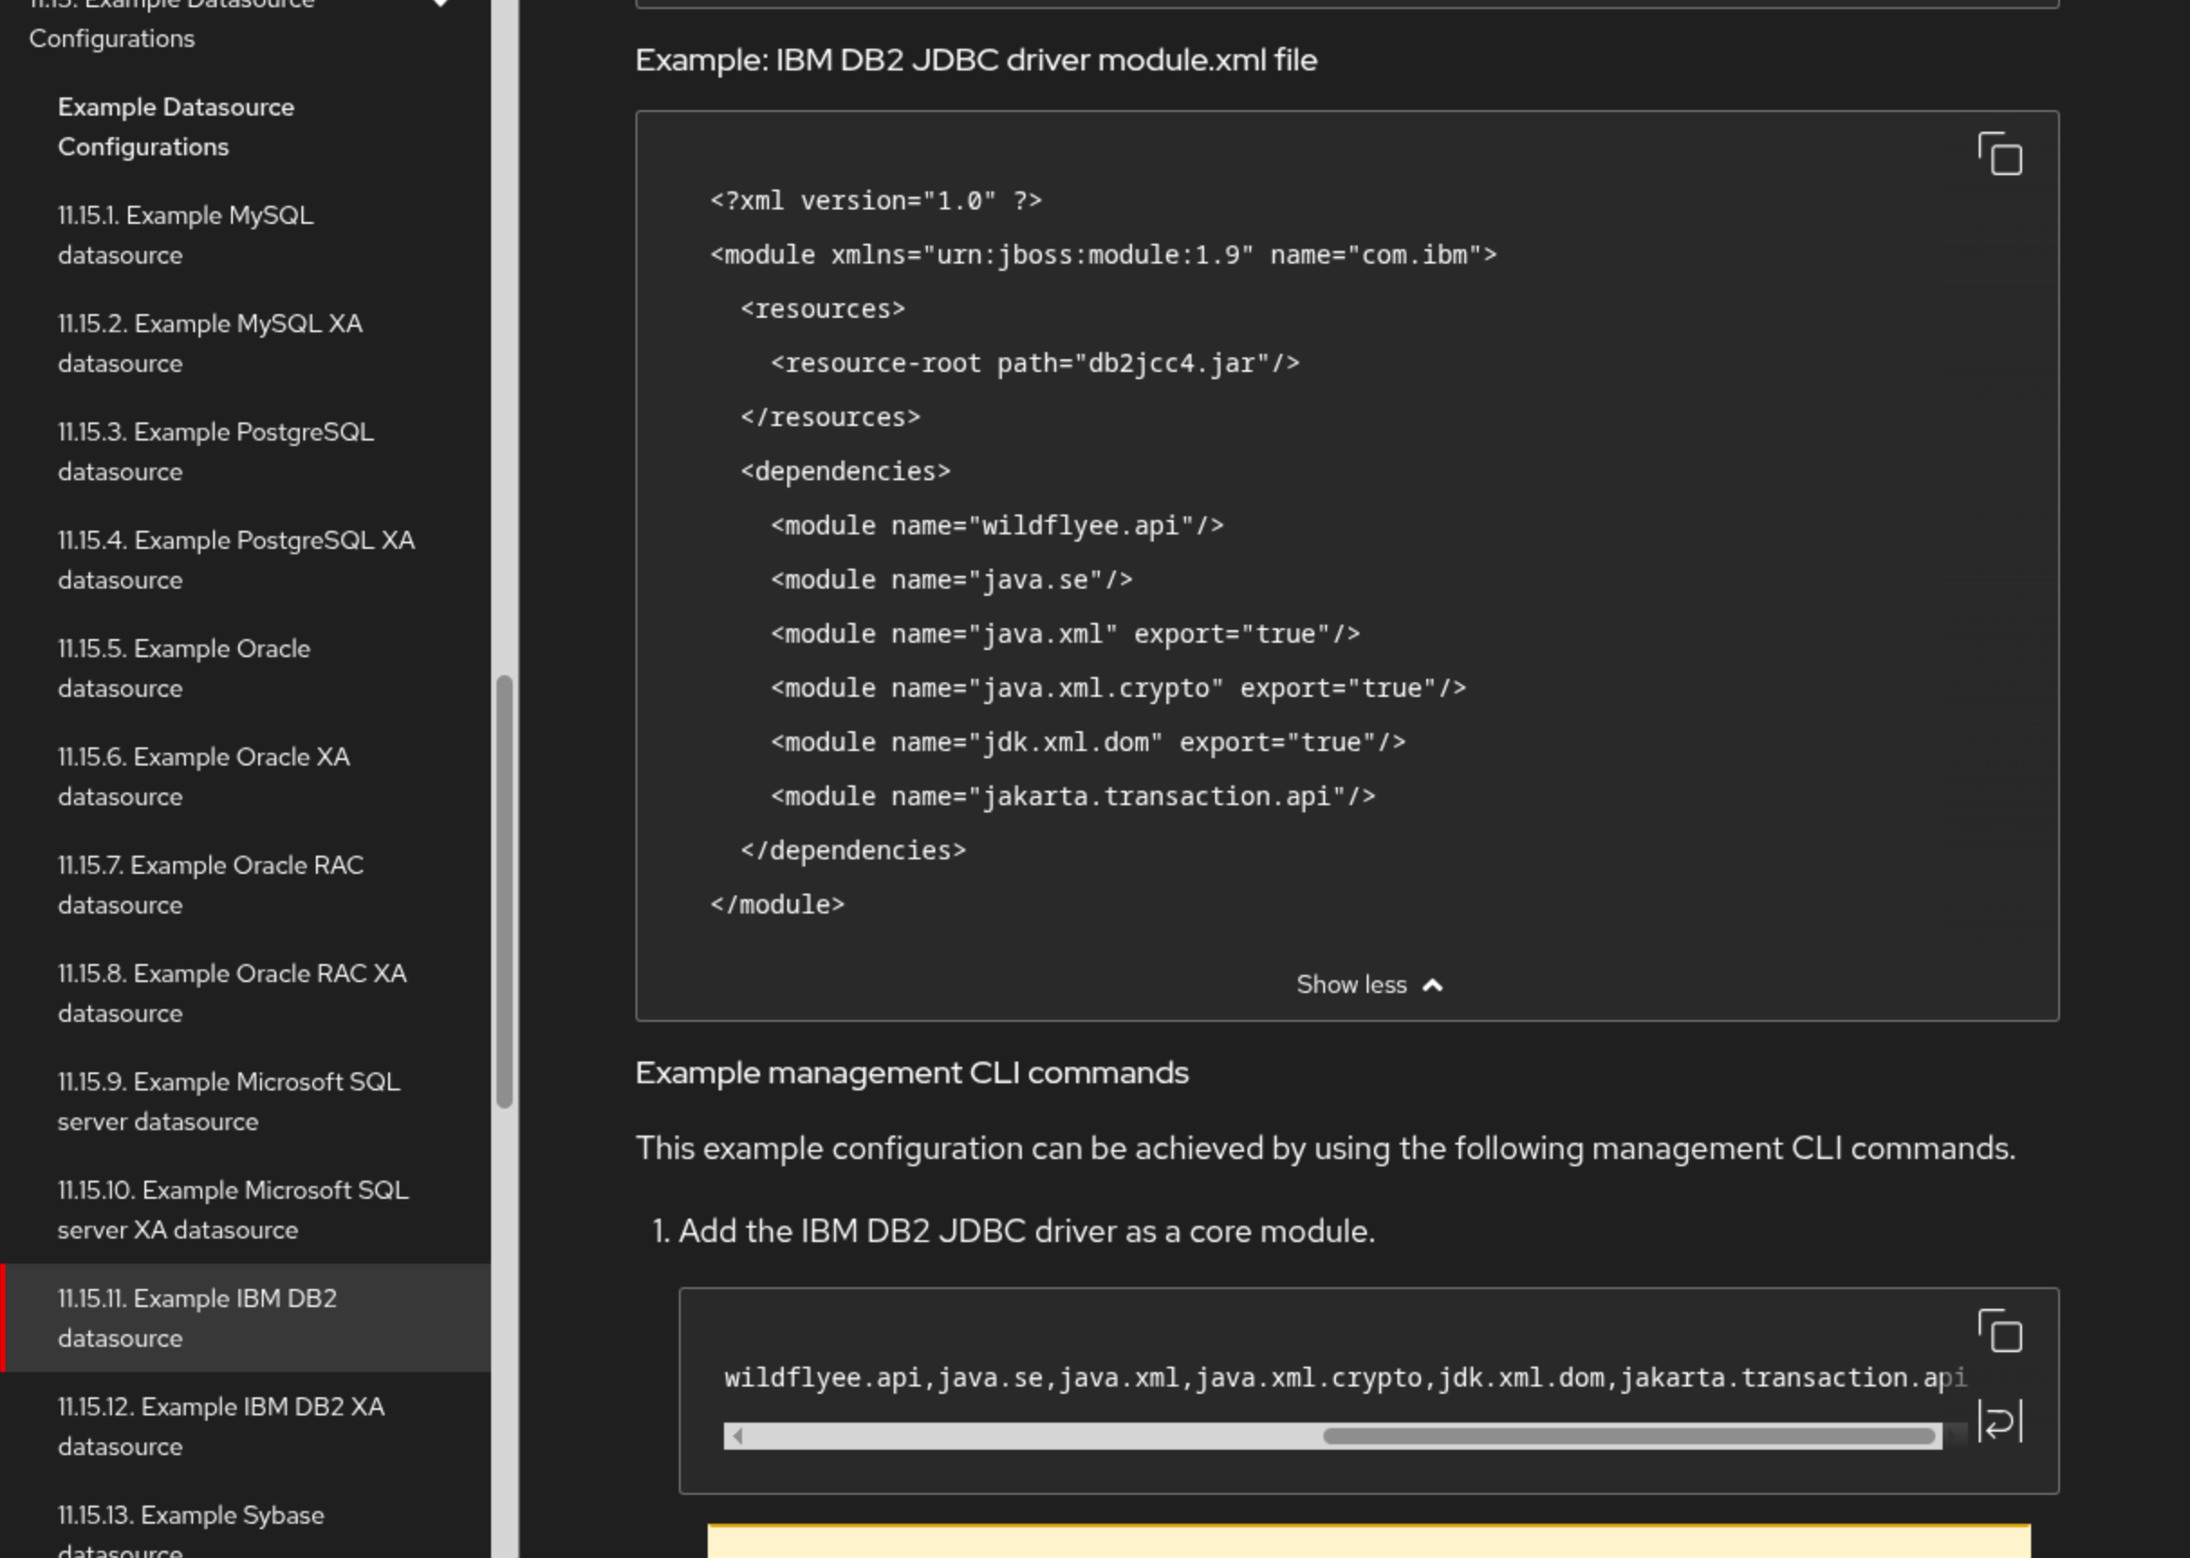This screenshot has height=1558, width=2190.
Task: Collapse code with Show less
Action: click(x=1350, y=986)
